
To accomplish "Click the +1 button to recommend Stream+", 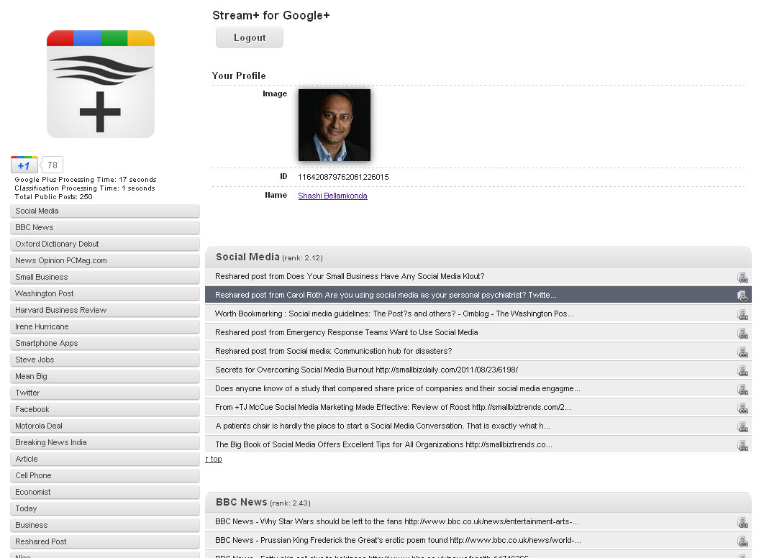I will [23, 165].
